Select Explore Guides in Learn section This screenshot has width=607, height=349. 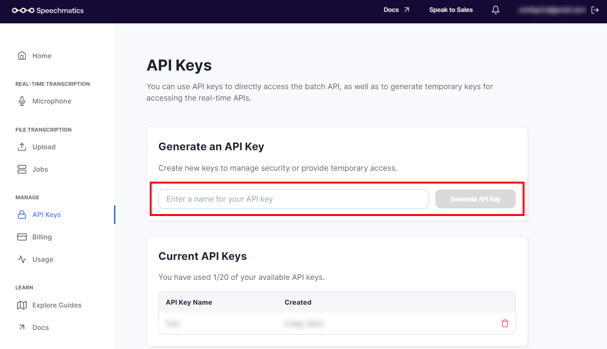57,305
